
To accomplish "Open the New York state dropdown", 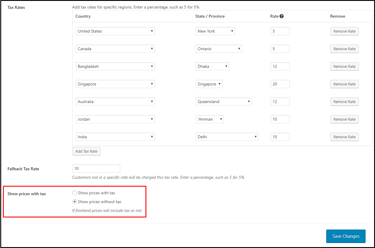I will point(215,31).
